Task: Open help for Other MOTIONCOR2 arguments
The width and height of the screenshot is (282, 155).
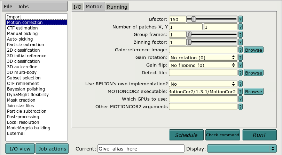Action: click(x=241, y=106)
